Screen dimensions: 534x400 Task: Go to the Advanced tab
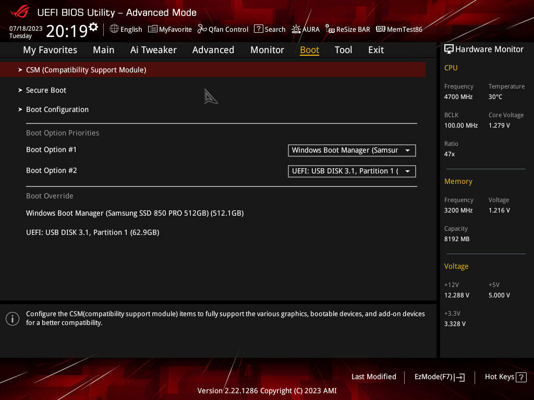[213, 50]
